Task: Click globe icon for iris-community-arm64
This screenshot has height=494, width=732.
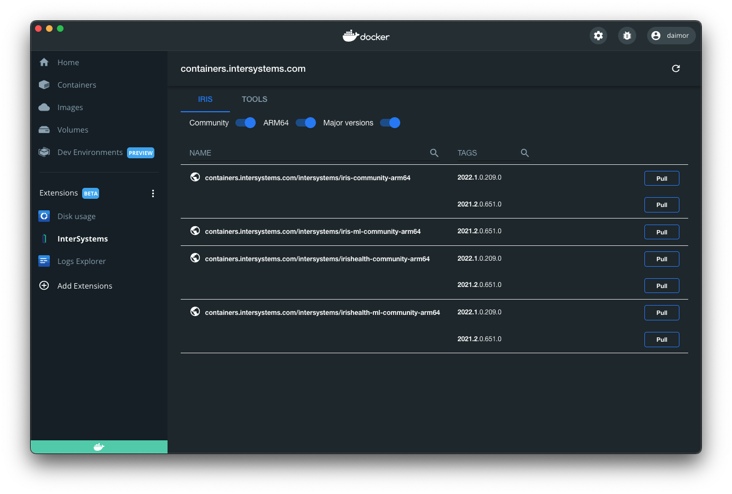Action: click(x=195, y=177)
